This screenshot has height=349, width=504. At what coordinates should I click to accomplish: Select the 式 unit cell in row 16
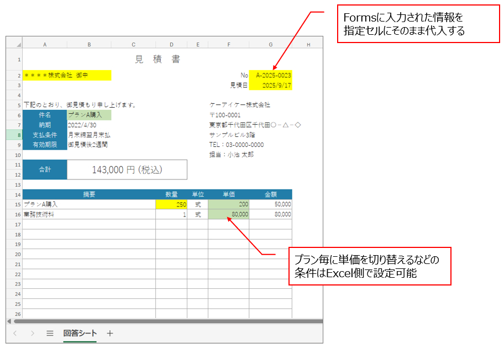click(x=198, y=214)
